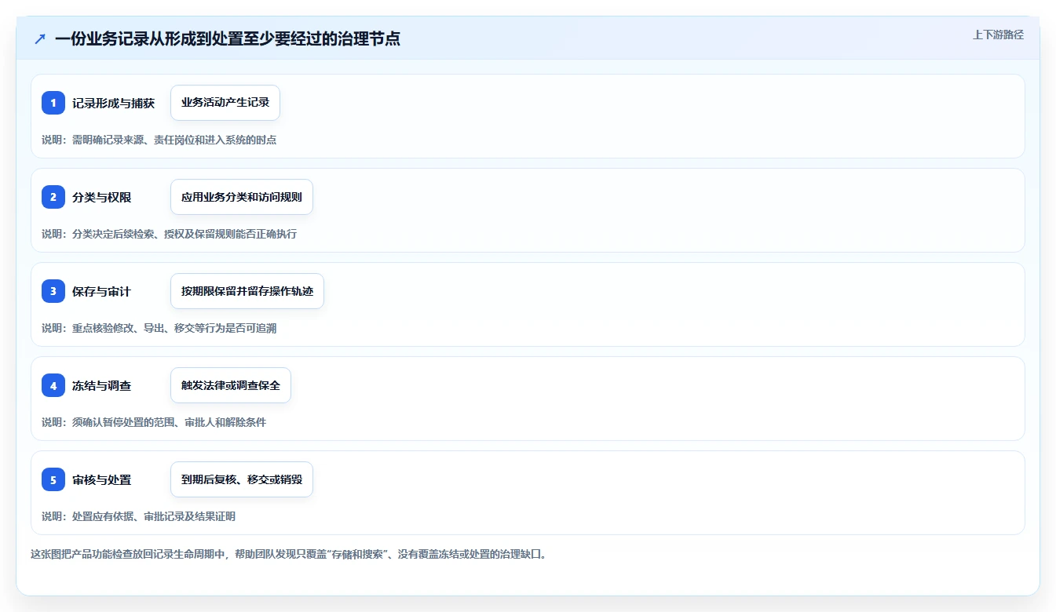Click the step 2 number badge

[53, 197]
